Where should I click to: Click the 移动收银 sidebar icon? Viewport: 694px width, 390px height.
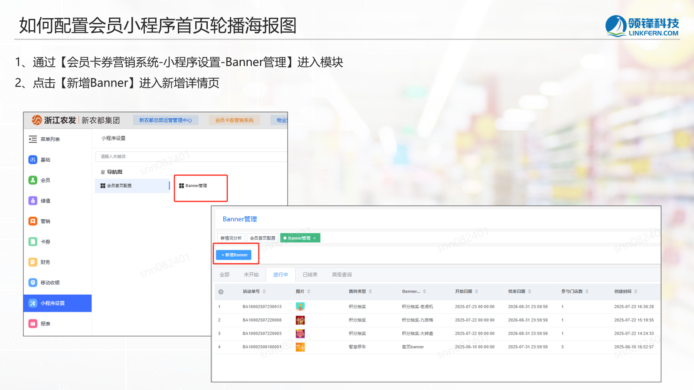33,283
